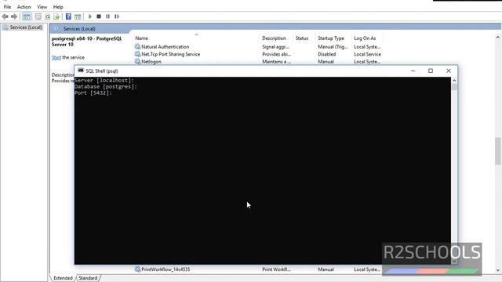Toggle Show/Hide Action Pane toolbar icon

[x=78, y=16]
